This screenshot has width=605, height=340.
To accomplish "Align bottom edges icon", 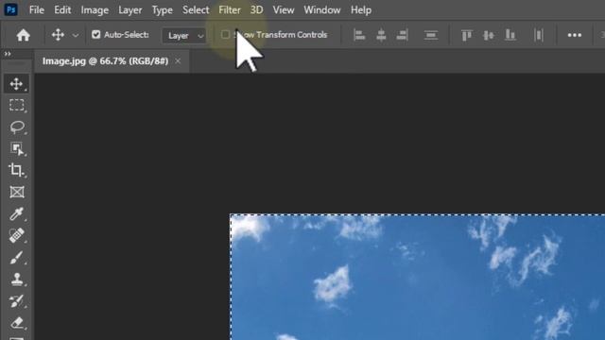I will pyautogui.click(x=510, y=35).
